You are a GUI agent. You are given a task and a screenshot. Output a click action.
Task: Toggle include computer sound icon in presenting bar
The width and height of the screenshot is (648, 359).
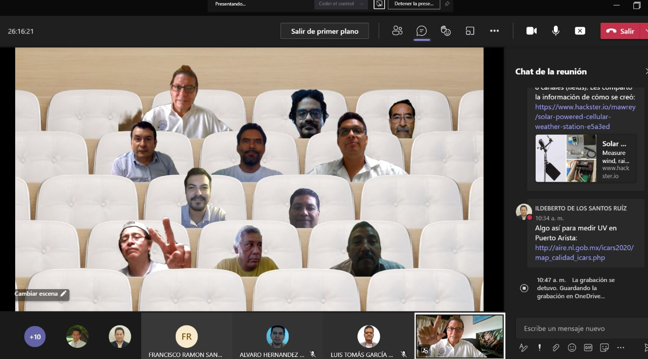tap(379, 4)
